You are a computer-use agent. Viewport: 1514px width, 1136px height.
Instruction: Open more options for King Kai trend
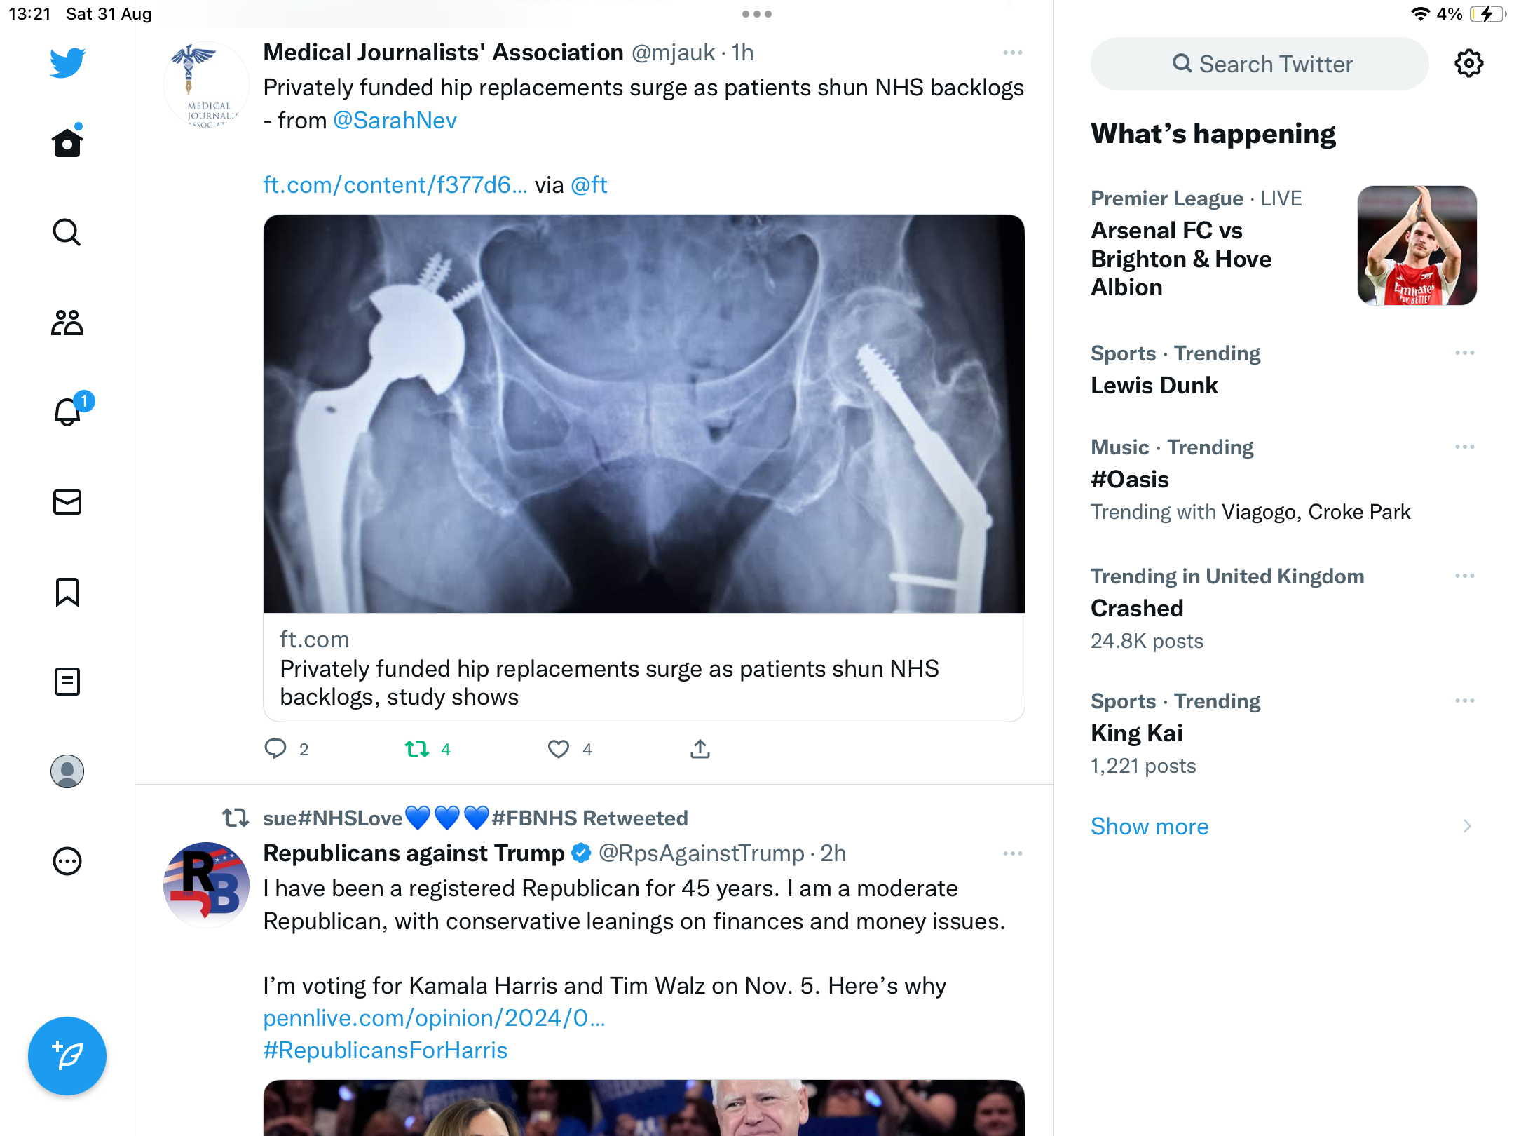(x=1464, y=701)
